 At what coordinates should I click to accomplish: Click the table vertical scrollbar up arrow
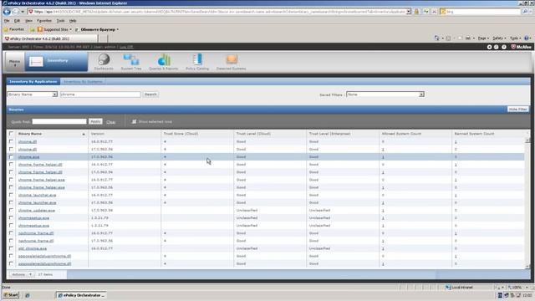(x=527, y=140)
